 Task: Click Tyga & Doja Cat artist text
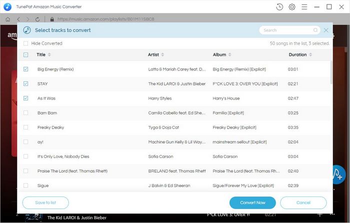click(x=163, y=127)
